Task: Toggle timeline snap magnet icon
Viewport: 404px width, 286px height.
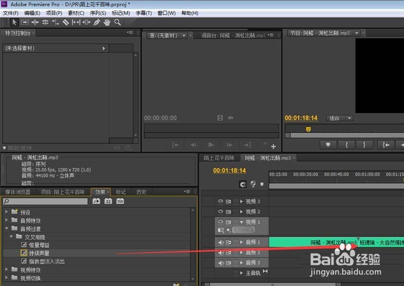Action: click(x=242, y=184)
